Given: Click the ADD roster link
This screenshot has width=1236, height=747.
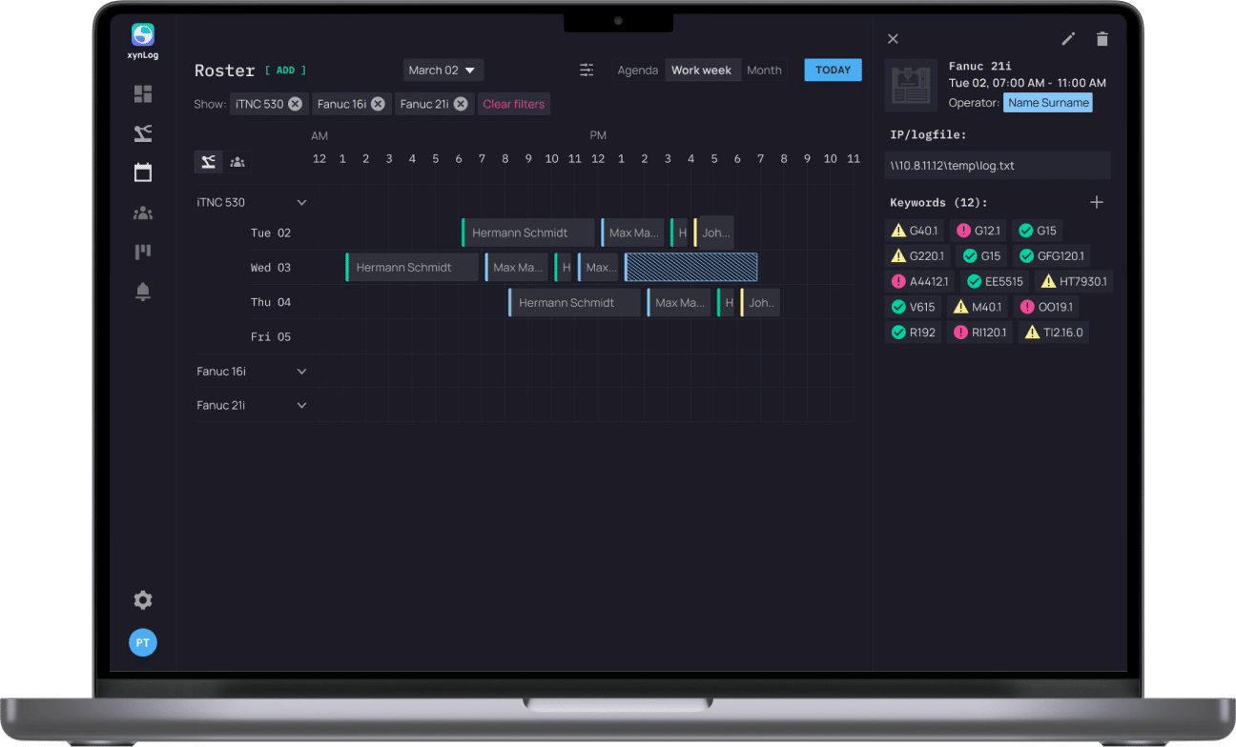Looking at the screenshot, I should (286, 71).
